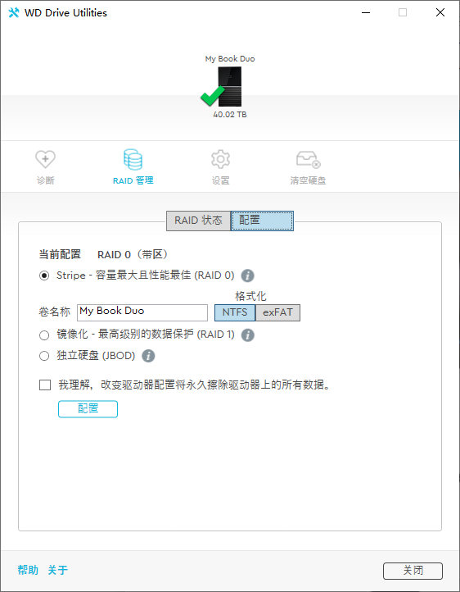
Task: Choose exFAT format option
Action: (x=277, y=312)
